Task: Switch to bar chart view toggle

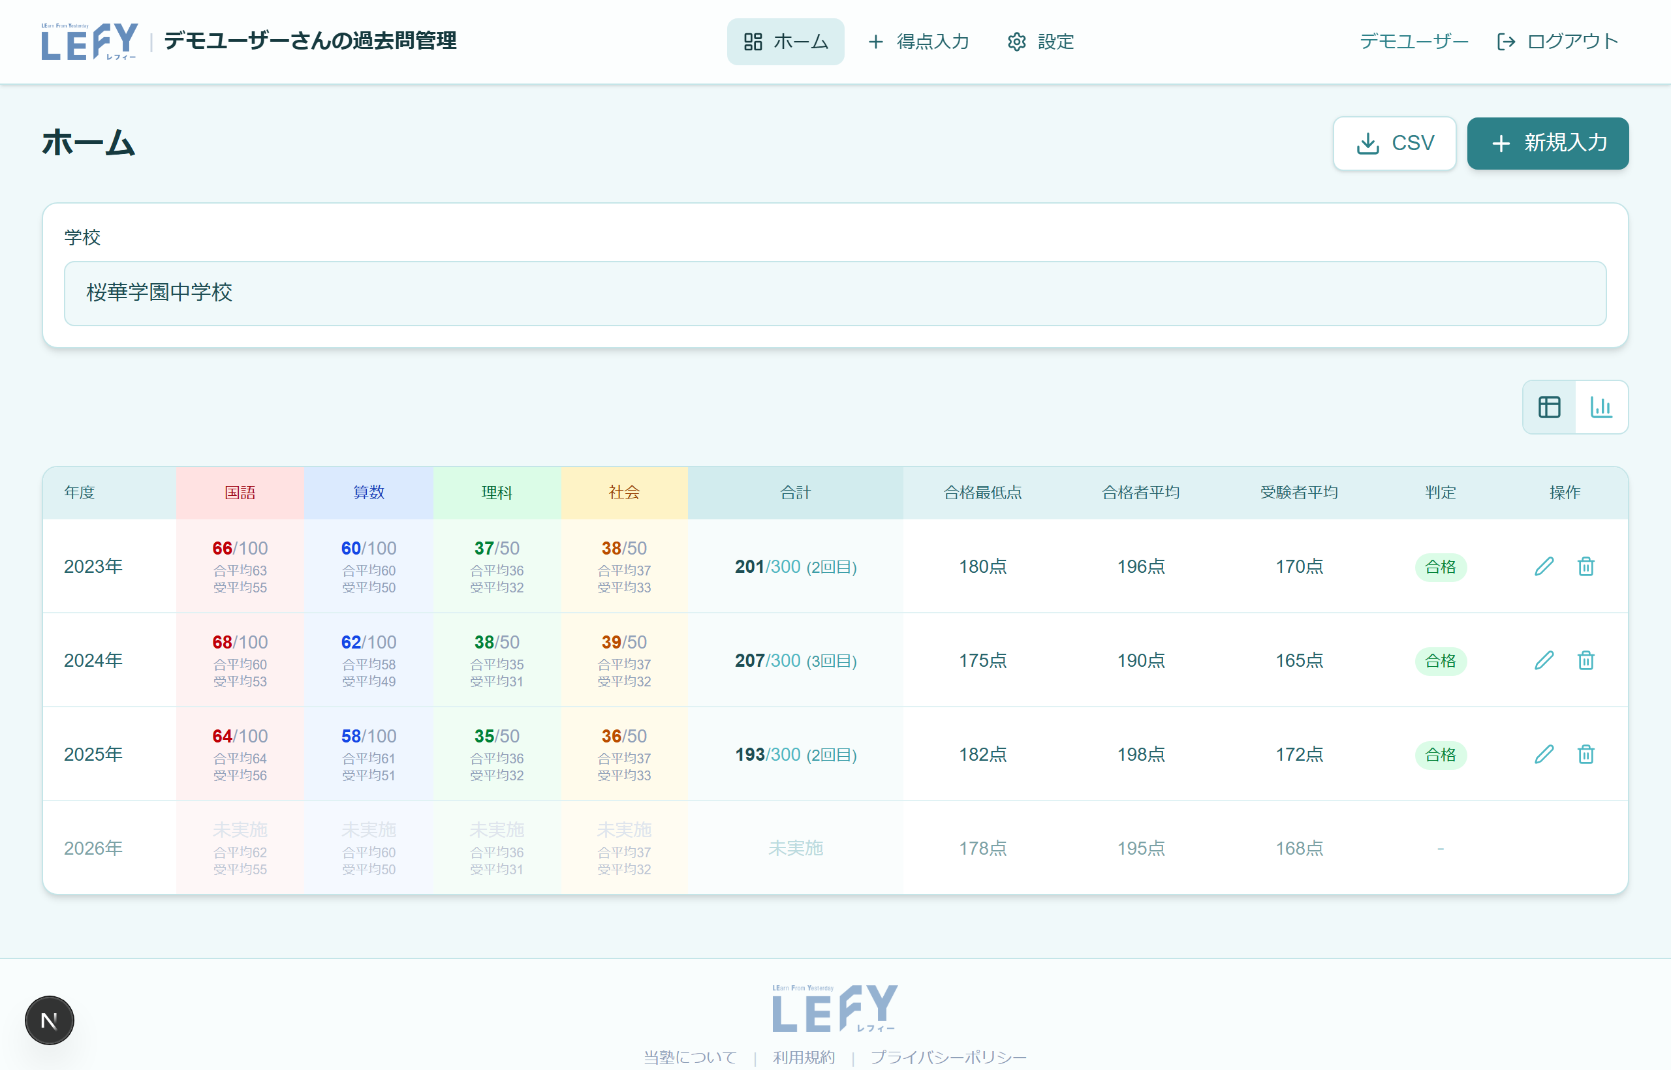Action: (1601, 407)
